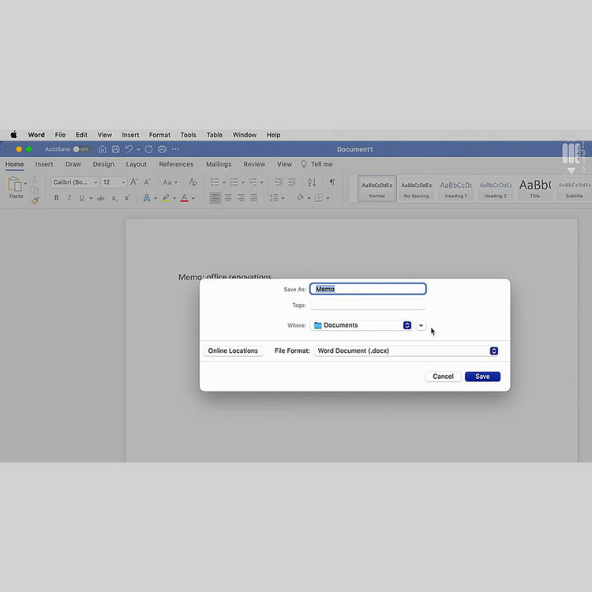Click the Save icon in title bar
This screenshot has width=592, height=592.
pyautogui.click(x=115, y=149)
